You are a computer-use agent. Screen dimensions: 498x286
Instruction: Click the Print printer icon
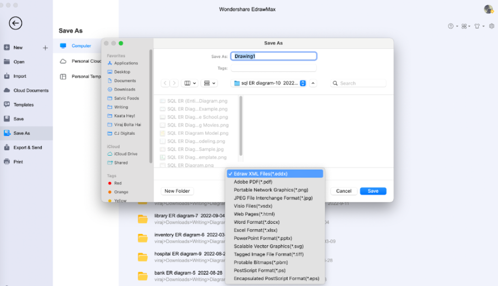point(7,161)
